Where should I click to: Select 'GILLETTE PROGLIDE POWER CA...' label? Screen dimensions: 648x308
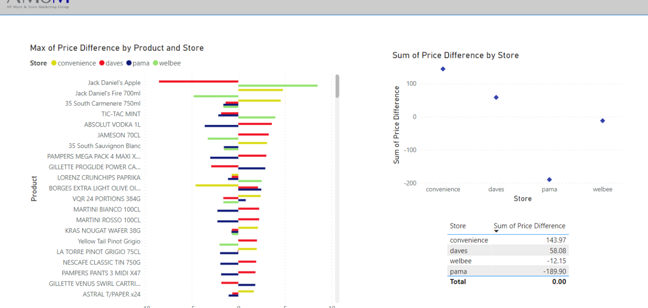(95, 168)
